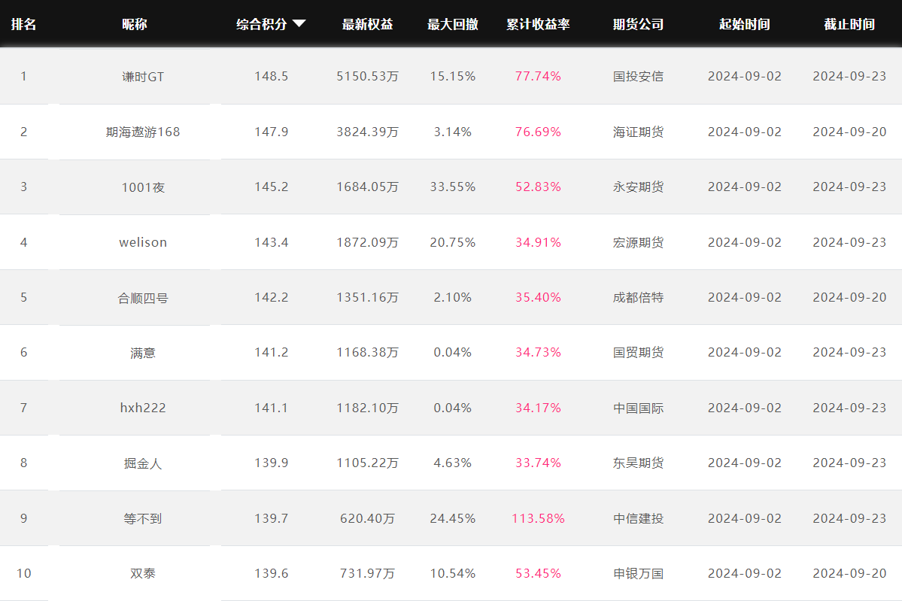902x601 pixels.
Task: Click futures company 海证期货
Action: pos(638,132)
